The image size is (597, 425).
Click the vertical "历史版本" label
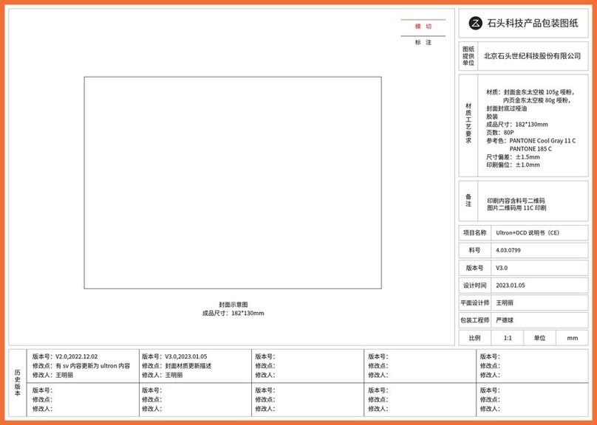[18, 383]
